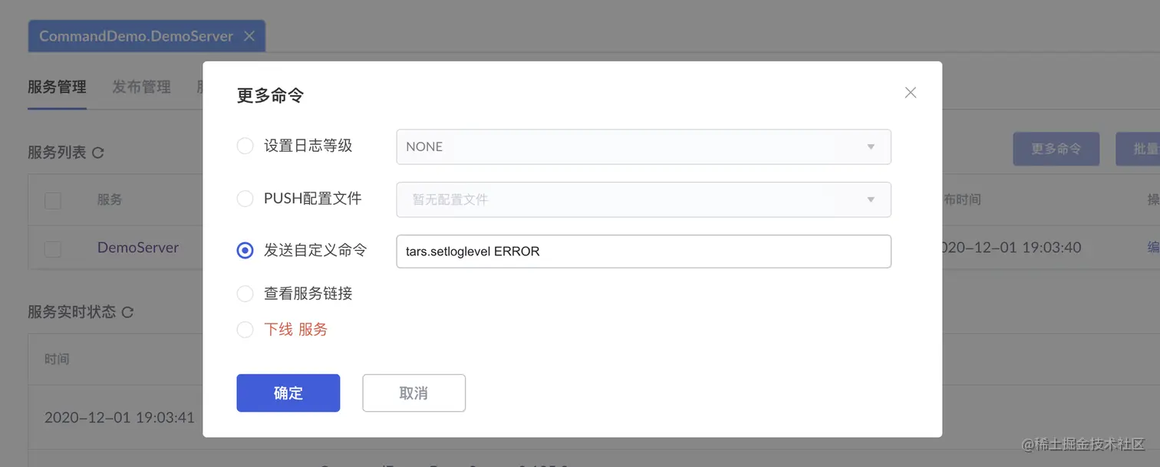Click the 2020-12-01 19:03:41 status timestamp
1160x467 pixels.
pos(120,418)
